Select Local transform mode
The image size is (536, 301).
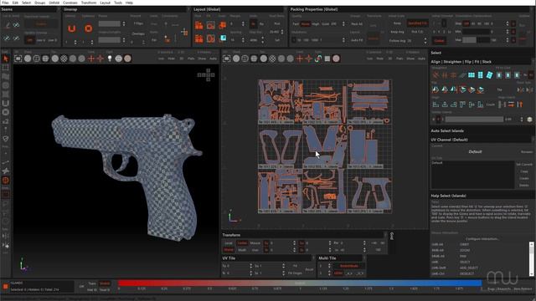229,243
